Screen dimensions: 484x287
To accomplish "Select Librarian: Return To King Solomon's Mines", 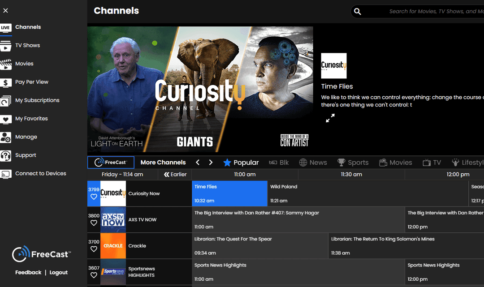I will pyautogui.click(x=406, y=246).
